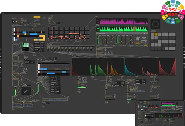
Task: Click the horizontal green gain slider
Action: pyautogui.click(x=82, y=87)
